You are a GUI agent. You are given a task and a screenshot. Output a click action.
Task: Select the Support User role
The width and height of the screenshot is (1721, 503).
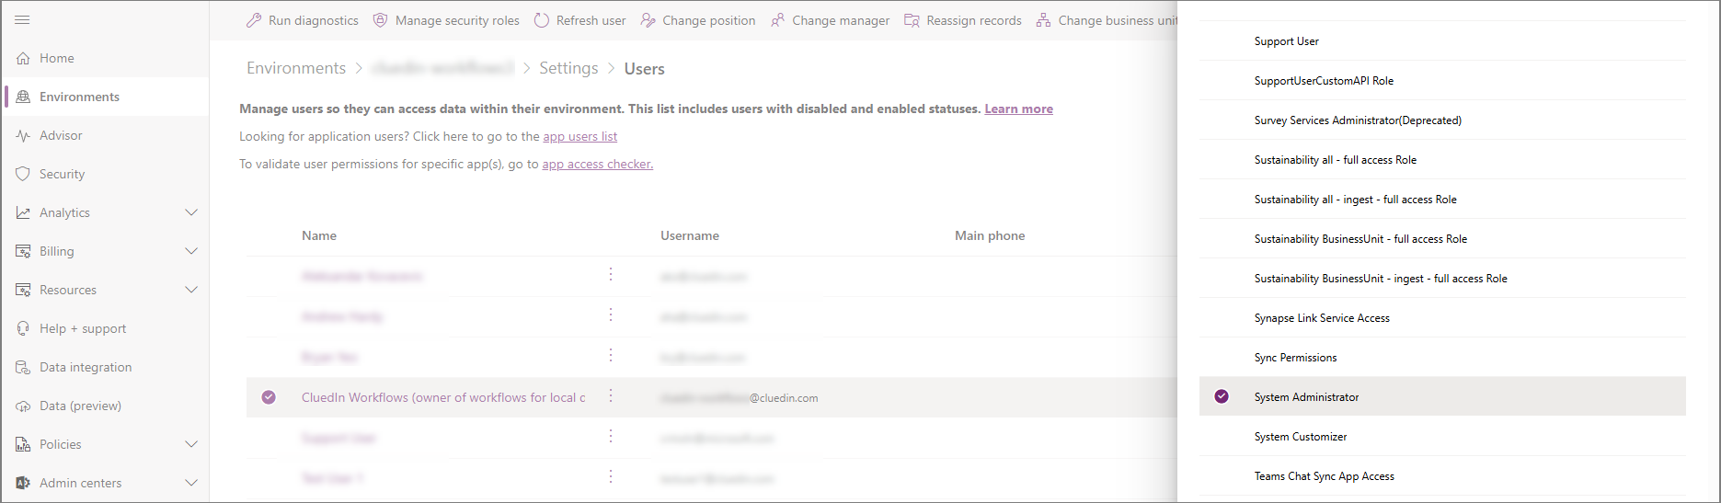[1442, 41]
